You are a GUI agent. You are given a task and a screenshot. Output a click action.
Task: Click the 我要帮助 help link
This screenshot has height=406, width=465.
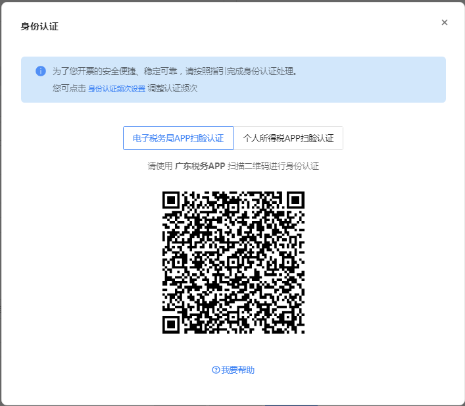233,370
